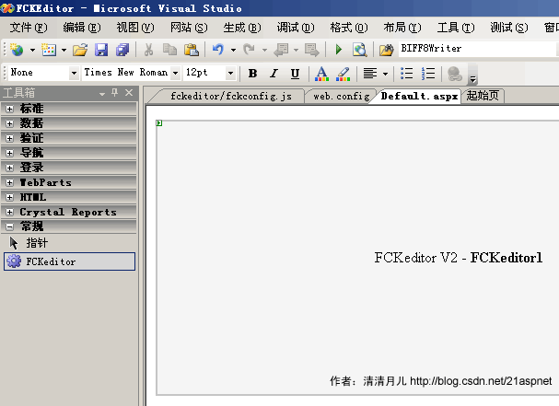
Task: Click the Copy icon
Action: pos(169,50)
